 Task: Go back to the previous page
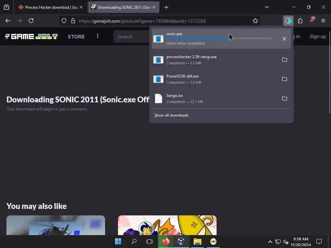tap(8, 21)
